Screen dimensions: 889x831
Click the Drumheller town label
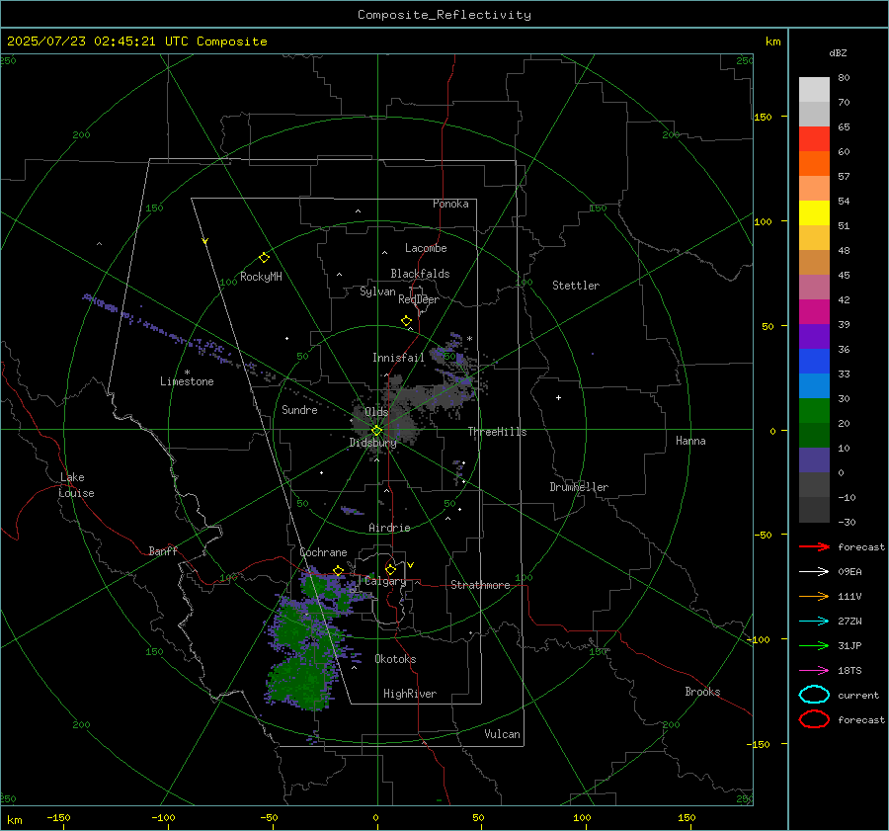tap(579, 487)
